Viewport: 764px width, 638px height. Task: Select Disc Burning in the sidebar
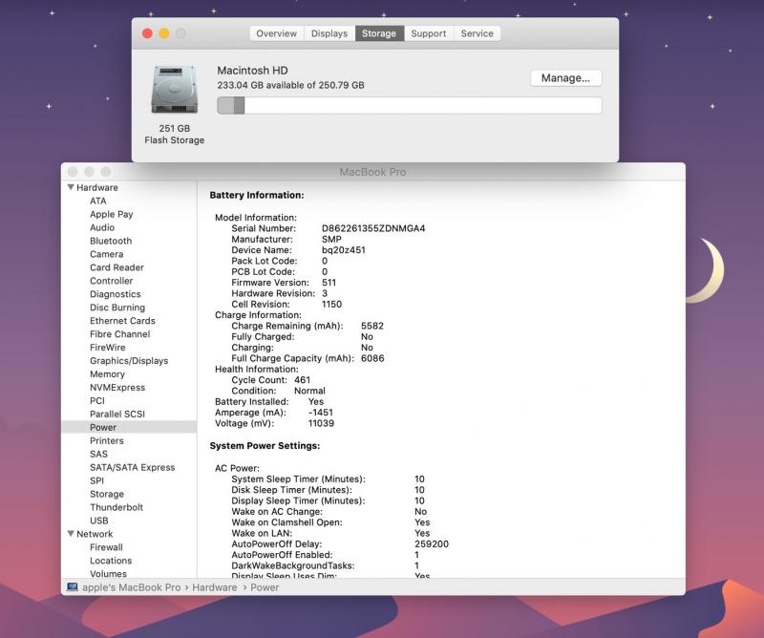coord(117,307)
